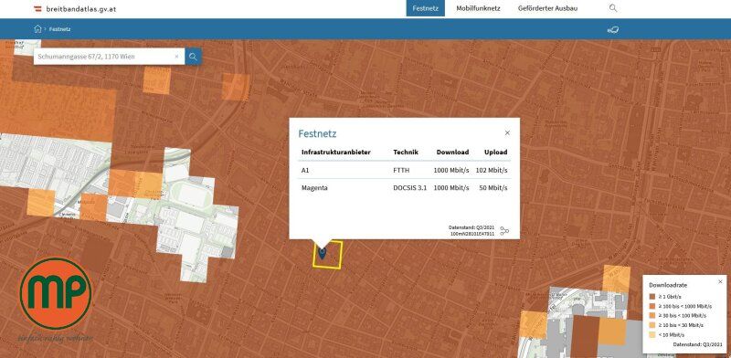The width and height of the screenshot is (731, 358).
Task: Open breitbandatlas.gv.at home link
Action: 81,8
